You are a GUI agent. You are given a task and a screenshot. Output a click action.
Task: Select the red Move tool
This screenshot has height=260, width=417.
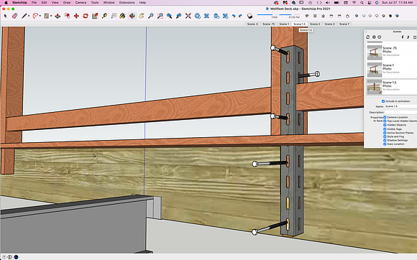pos(76,17)
